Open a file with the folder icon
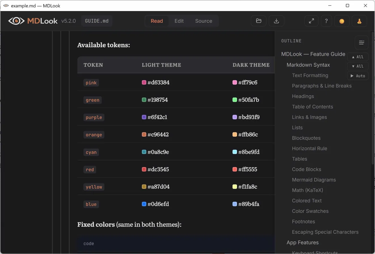The width and height of the screenshot is (375, 254). coord(259,21)
